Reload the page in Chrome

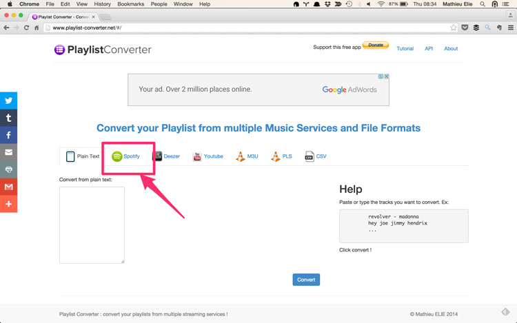26,28
